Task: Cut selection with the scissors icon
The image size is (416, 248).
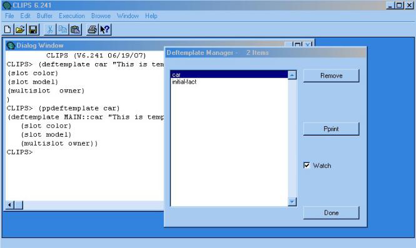Action: coord(50,29)
